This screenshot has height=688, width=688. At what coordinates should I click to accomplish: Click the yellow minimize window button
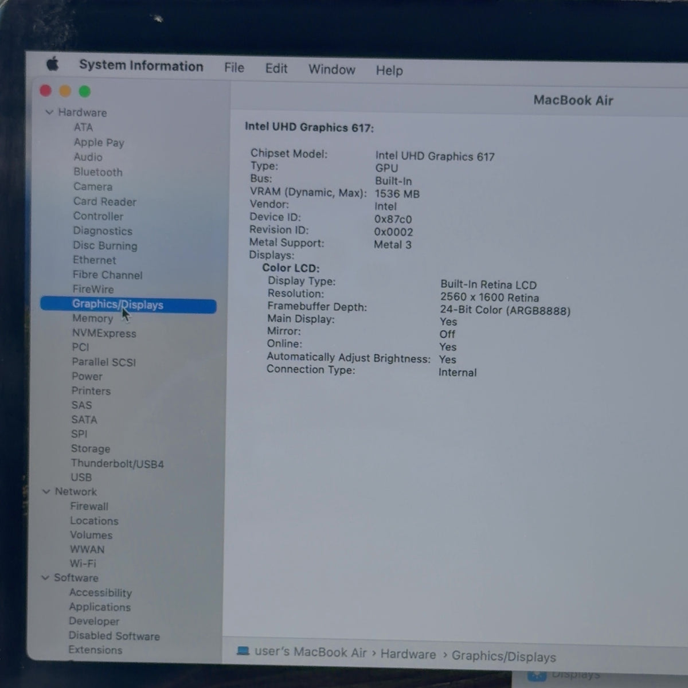tap(65, 91)
